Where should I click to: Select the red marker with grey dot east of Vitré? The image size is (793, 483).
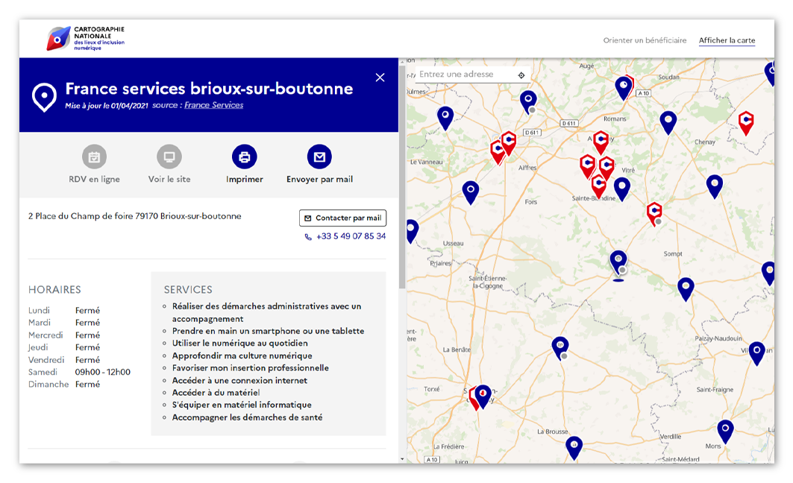(654, 214)
